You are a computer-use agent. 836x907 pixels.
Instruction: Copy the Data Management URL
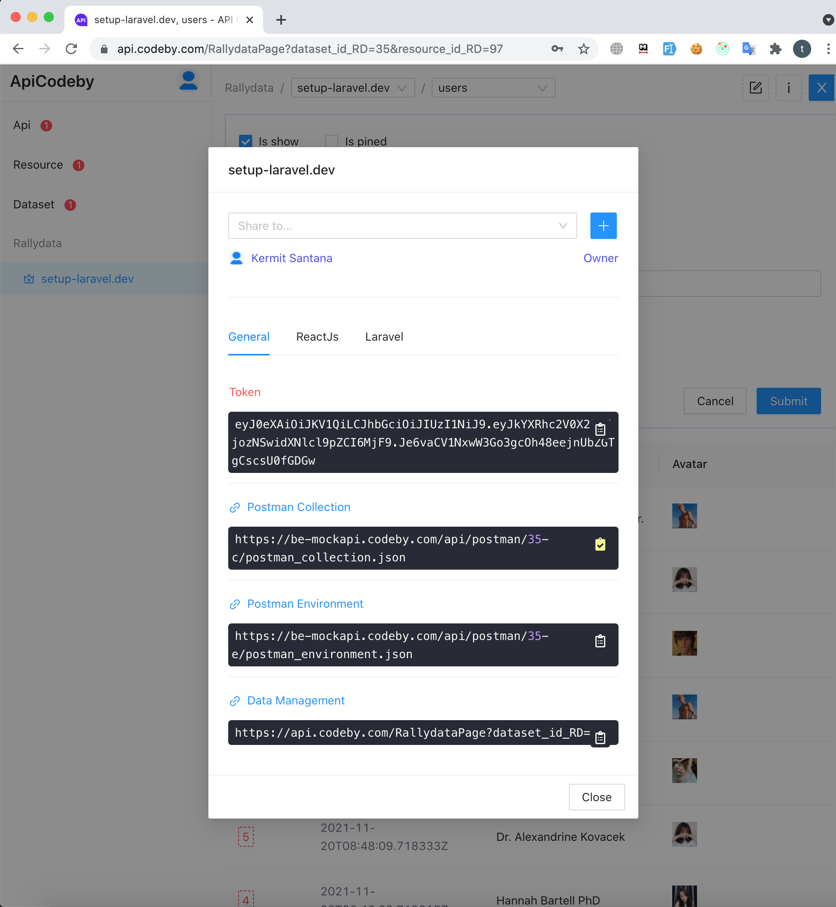pyautogui.click(x=600, y=738)
